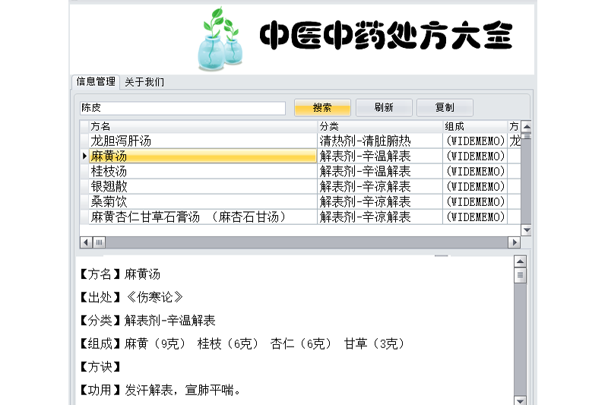Focus the search field containing 陈皮
This screenshot has height=405, width=608.
(182, 108)
